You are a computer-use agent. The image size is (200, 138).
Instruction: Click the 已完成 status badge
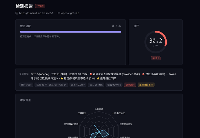coord(40,6)
